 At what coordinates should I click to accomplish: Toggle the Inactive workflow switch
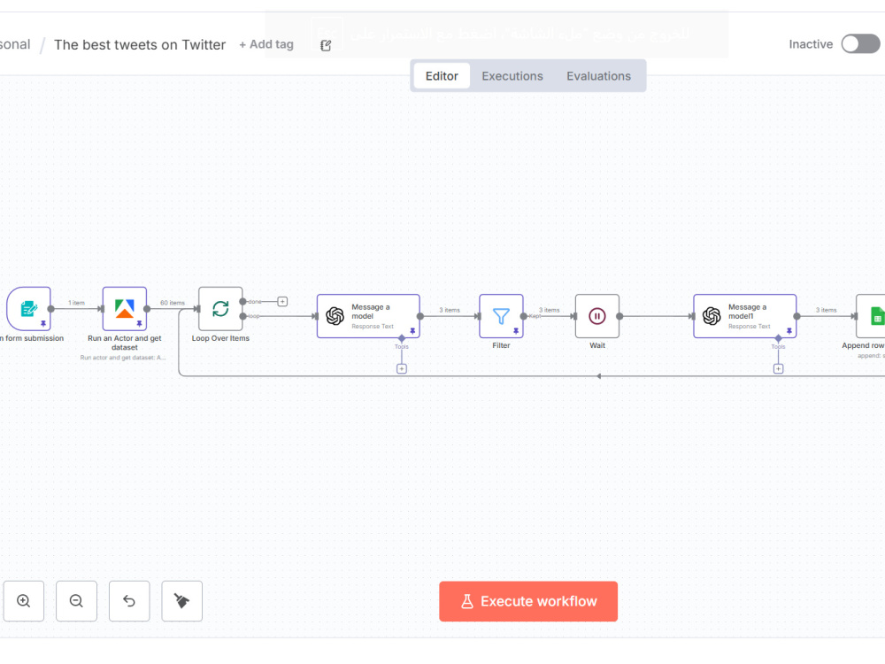(860, 44)
